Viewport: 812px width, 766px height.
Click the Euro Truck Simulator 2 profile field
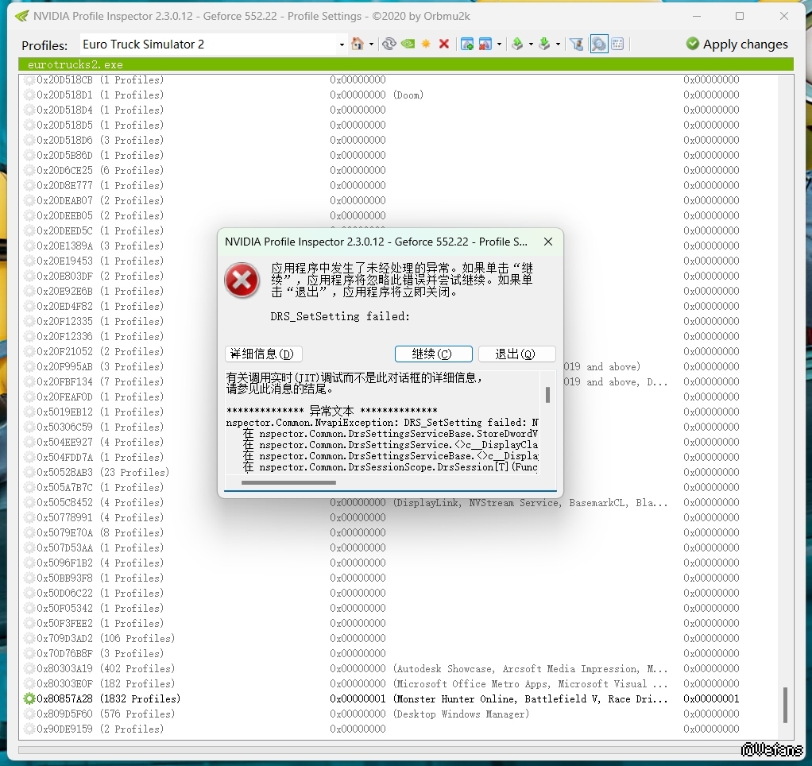[210, 44]
